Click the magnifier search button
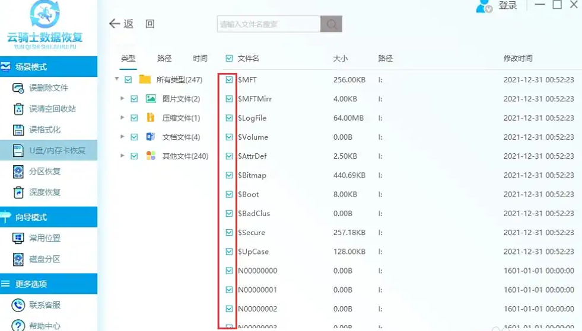The height and width of the screenshot is (331, 582). click(x=331, y=24)
